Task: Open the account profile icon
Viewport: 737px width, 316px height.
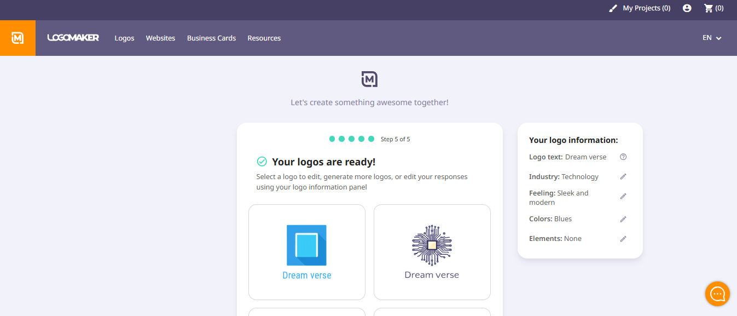Action: coord(687,8)
